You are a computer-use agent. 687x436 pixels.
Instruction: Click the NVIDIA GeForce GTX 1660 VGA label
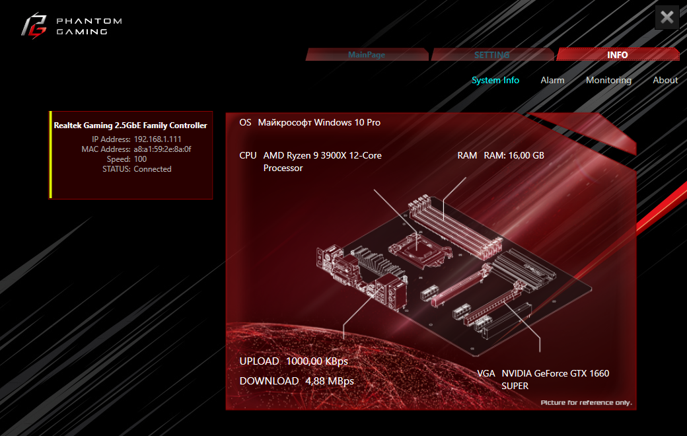pyautogui.click(x=555, y=379)
